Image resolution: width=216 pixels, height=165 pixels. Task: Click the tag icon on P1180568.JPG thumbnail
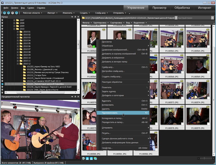point(182,55)
